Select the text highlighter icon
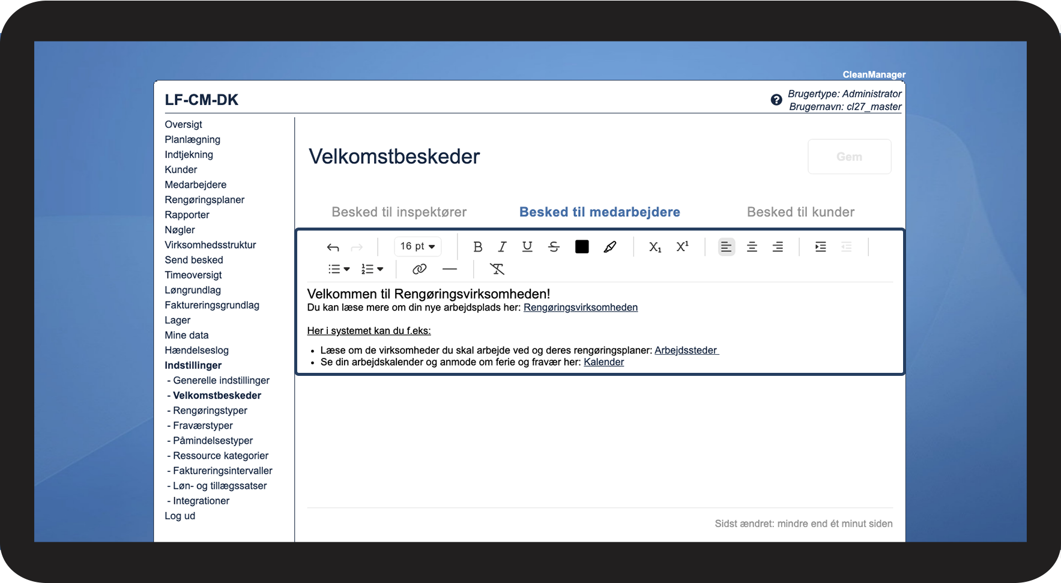 610,246
